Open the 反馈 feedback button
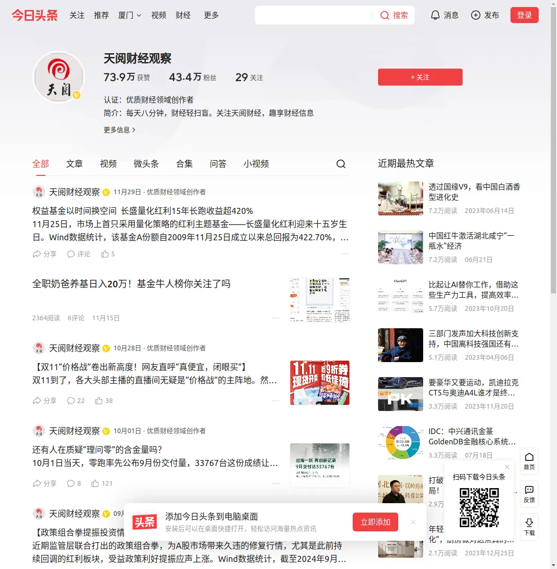557x569 pixels. tap(529, 494)
